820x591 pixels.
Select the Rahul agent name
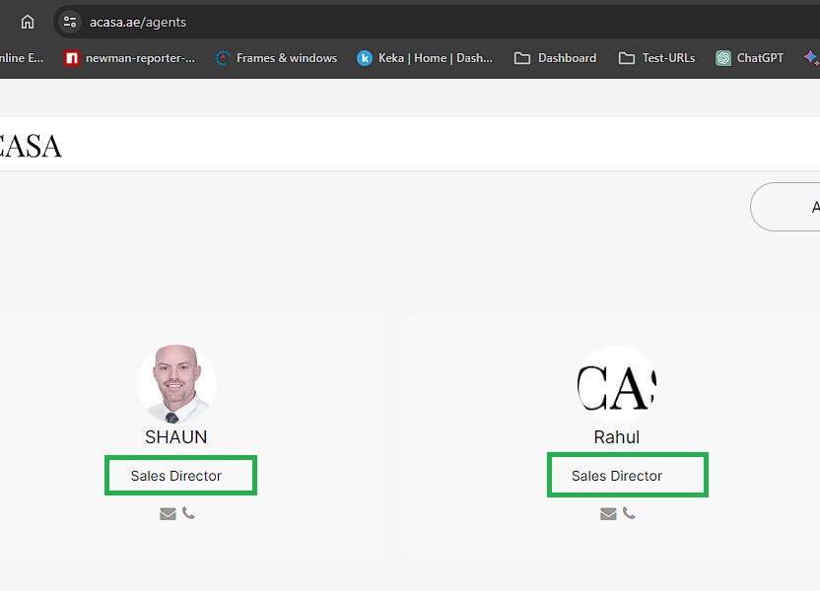coord(617,436)
